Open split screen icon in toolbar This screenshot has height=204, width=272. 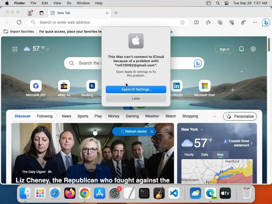[196, 22]
